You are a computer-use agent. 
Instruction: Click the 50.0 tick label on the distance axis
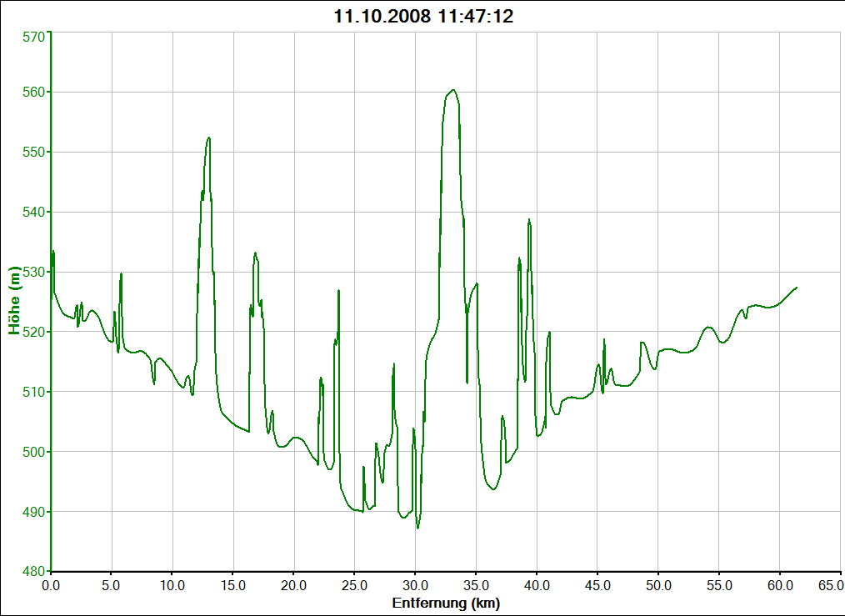click(x=658, y=586)
